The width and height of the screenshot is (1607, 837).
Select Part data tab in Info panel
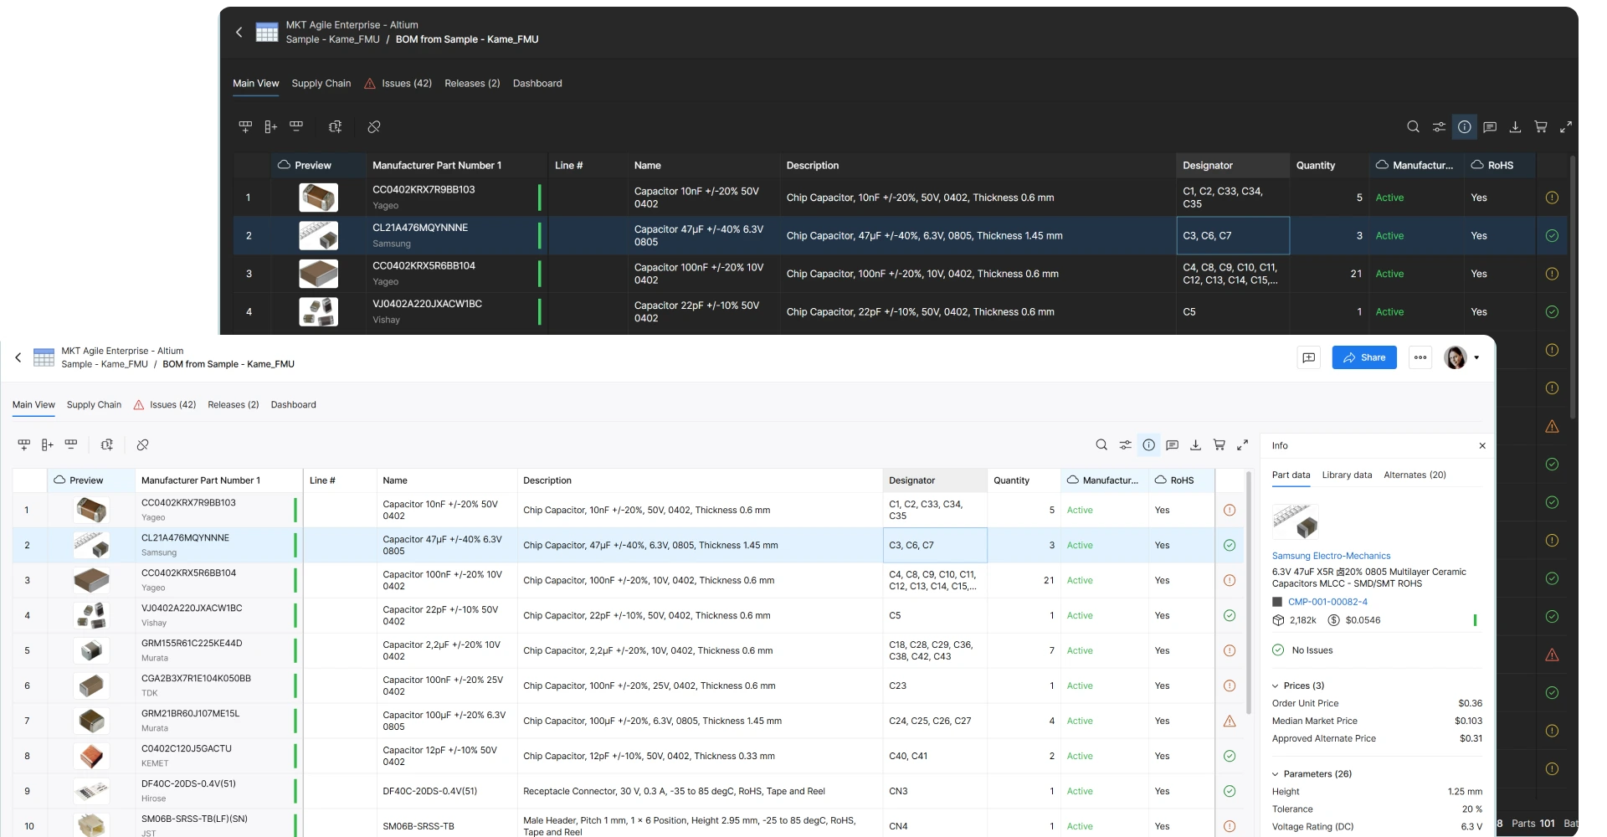coord(1291,475)
